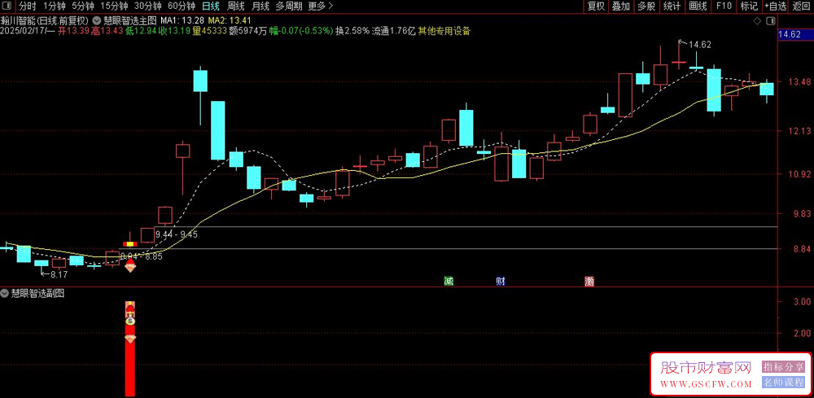814x398 pixels.
Task: Click the 指标分享 banner link
Action: (x=783, y=367)
